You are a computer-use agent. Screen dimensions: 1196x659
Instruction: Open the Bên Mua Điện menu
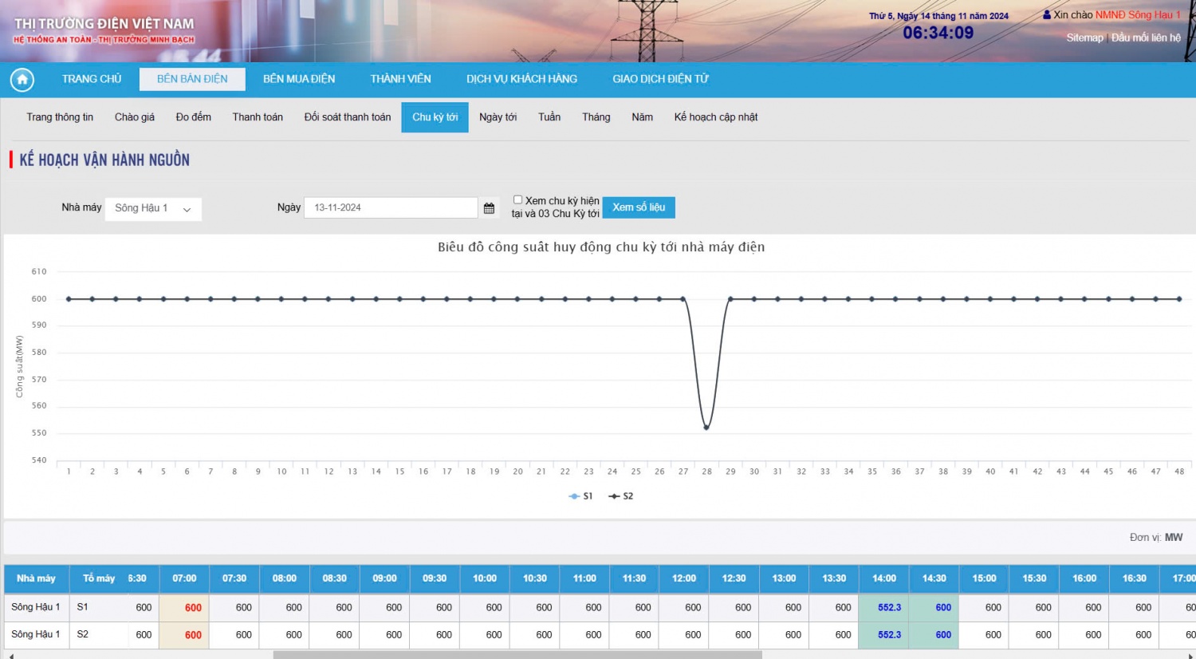pyautogui.click(x=299, y=79)
